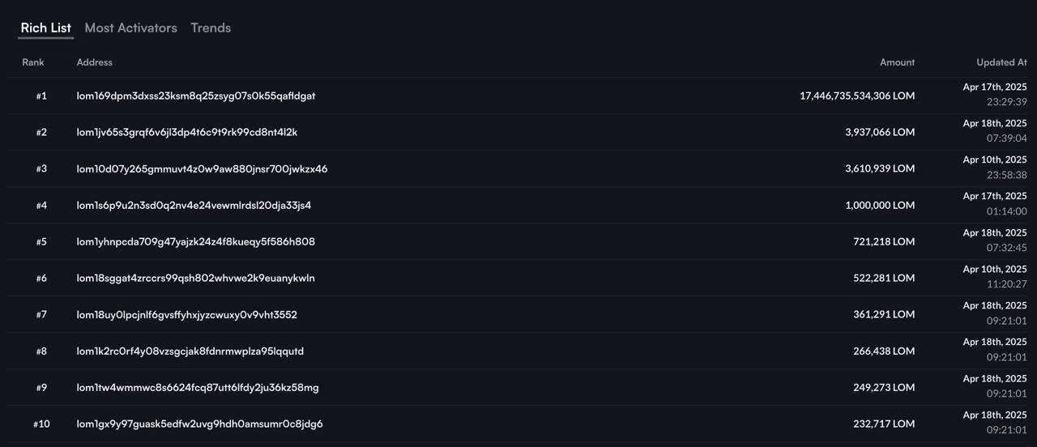Click the #5 rank cell

(41, 241)
